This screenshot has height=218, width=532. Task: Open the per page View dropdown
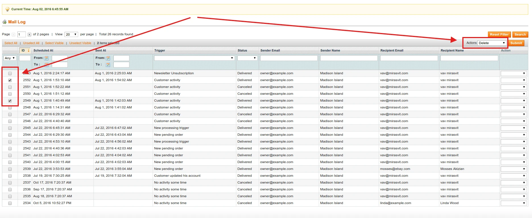click(x=71, y=34)
